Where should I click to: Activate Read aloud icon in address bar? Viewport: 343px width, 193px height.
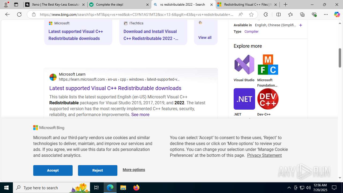point(241,14)
